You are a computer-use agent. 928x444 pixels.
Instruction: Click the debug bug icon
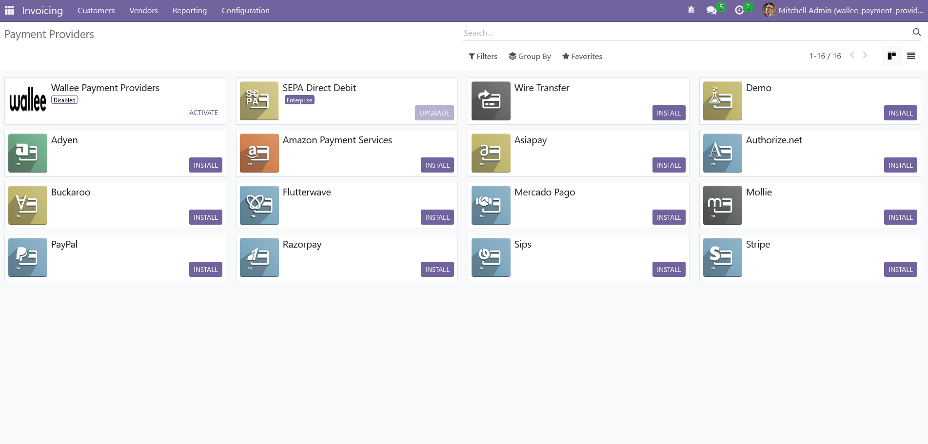click(x=691, y=10)
